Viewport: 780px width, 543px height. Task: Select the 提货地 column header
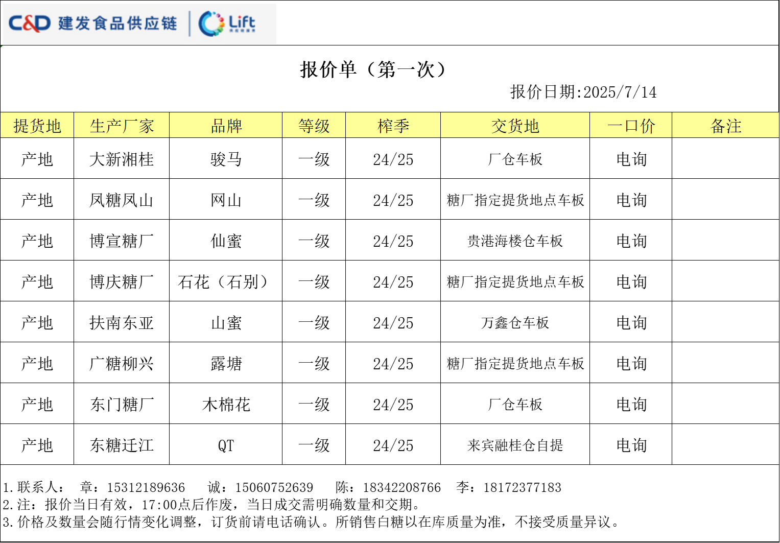point(37,126)
